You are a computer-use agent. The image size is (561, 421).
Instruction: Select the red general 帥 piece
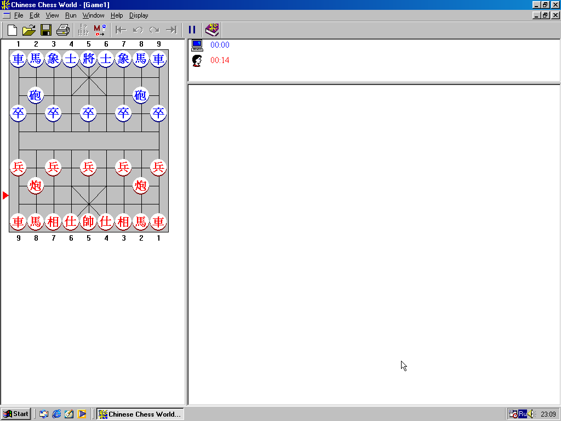pyautogui.click(x=88, y=221)
